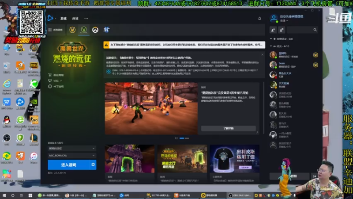Select the World of Warcraft gold icon tab
This screenshot has width=353, height=199.
pyautogui.click(x=72, y=30)
